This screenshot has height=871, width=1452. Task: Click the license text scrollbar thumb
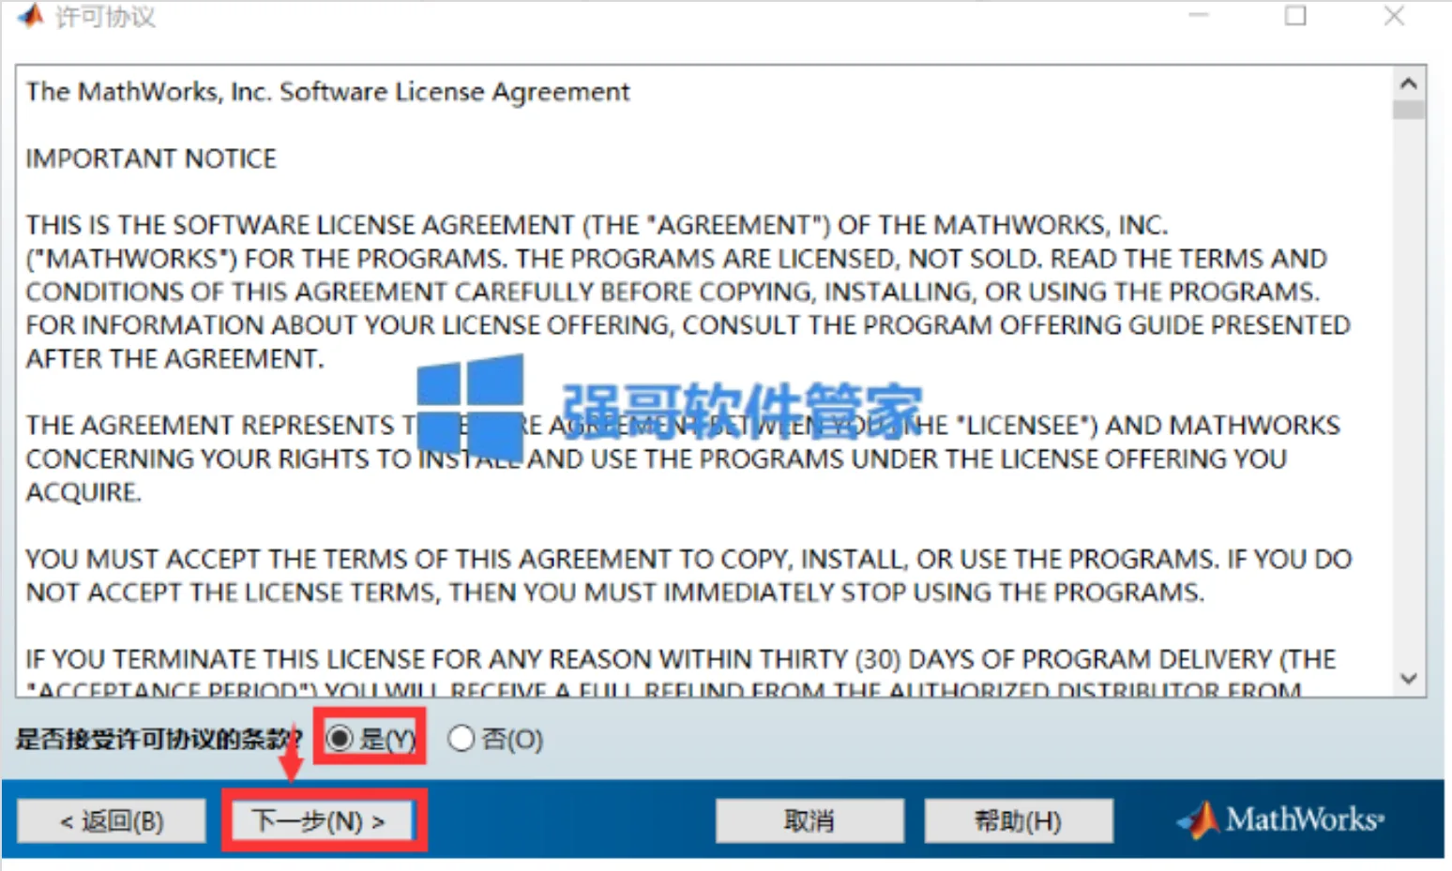pyautogui.click(x=1408, y=110)
